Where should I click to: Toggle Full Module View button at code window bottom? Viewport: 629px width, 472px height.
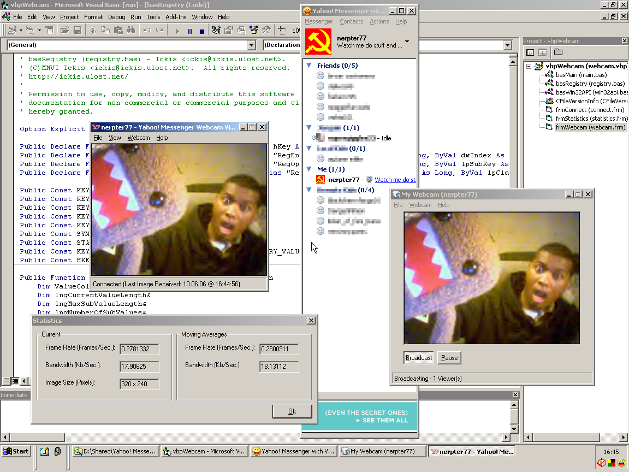tap(15, 380)
